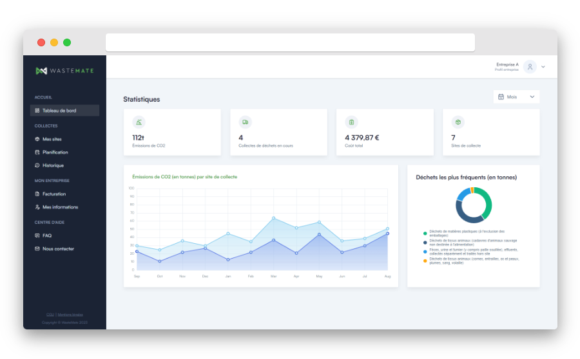Toggle the light blue manure legend item

(x=425, y=252)
